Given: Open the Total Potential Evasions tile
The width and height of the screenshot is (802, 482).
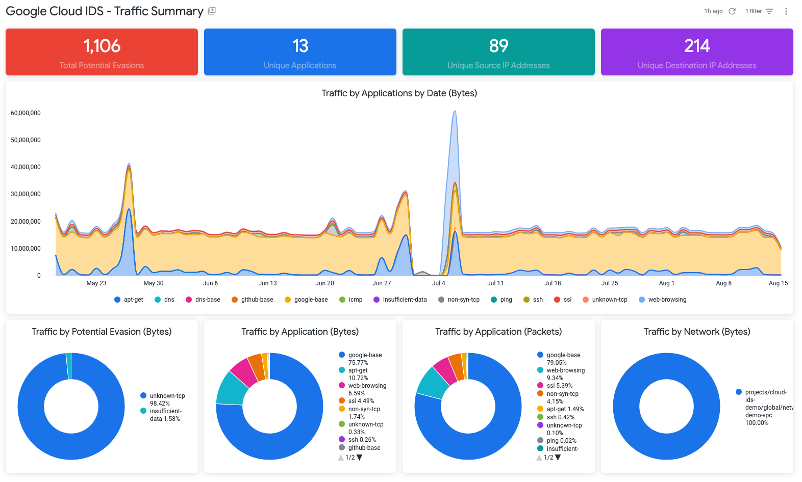Looking at the screenshot, I should [102, 52].
